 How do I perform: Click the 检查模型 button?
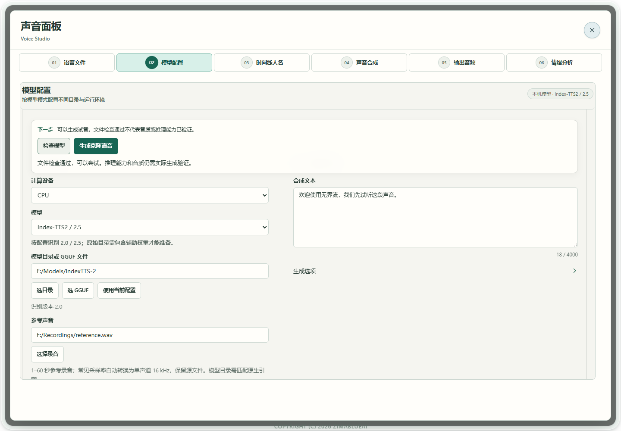coord(54,146)
